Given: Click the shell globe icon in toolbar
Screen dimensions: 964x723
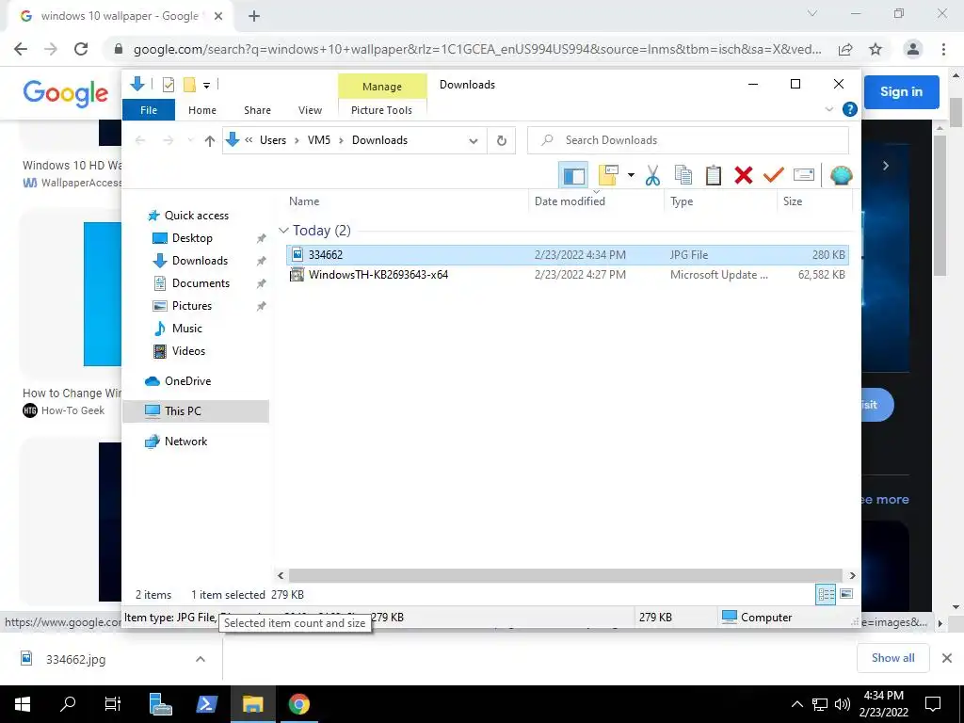Looking at the screenshot, I should coord(841,175).
